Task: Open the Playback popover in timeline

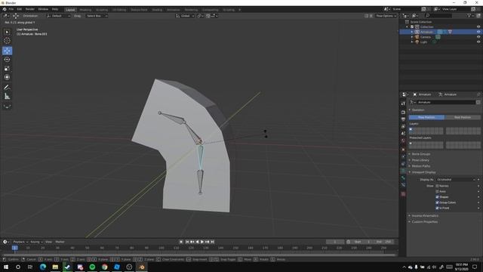Action: (x=20, y=242)
